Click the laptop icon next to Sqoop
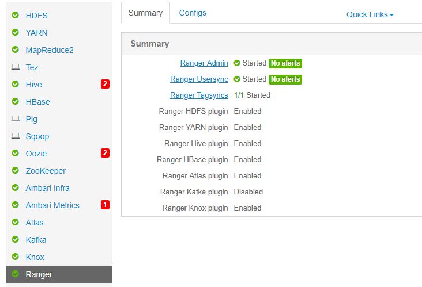422x287 pixels. point(16,136)
